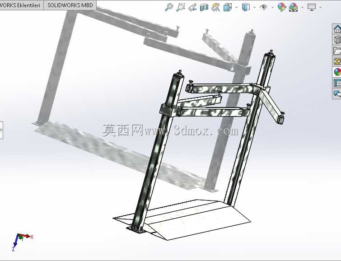The image size is (341, 261).
Task: Expand the View Orientation dropdown arrow
Action: (x=236, y=8)
